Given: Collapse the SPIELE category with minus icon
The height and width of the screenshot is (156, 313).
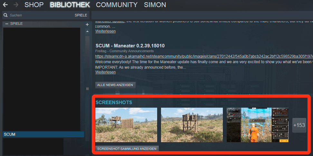Looking at the screenshot, I should [7, 24].
